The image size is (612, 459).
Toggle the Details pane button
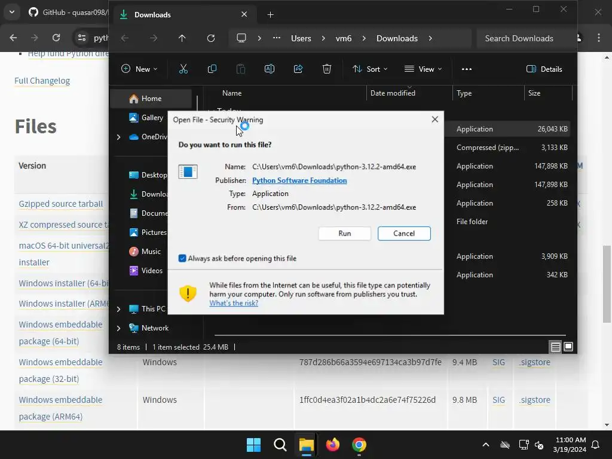coord(544,69)
